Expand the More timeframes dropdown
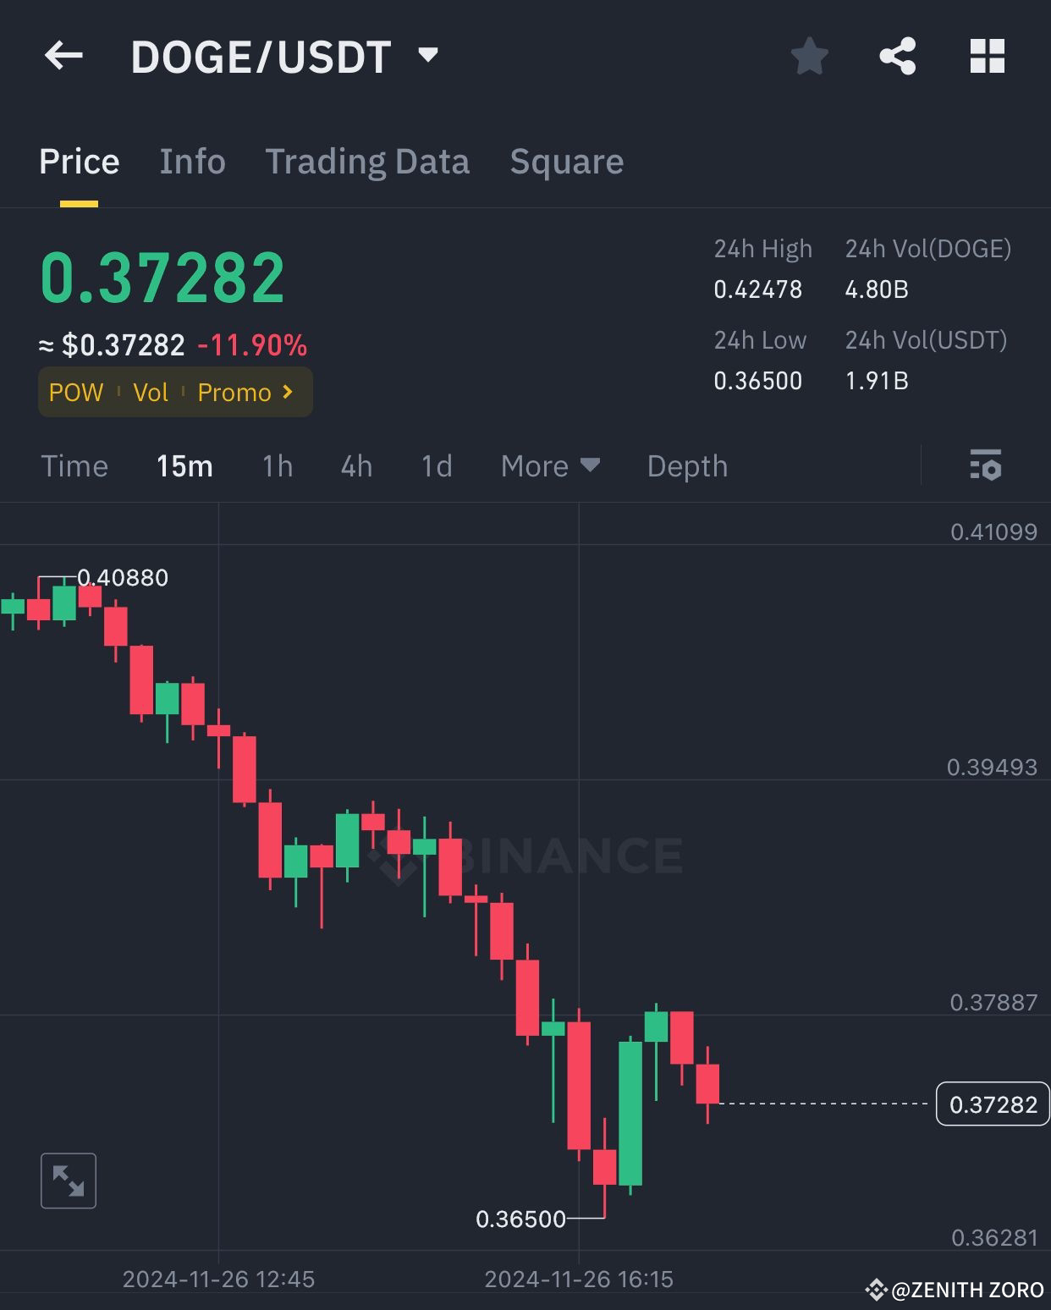The image size is (1051, 1310). (x=549, y=465)
